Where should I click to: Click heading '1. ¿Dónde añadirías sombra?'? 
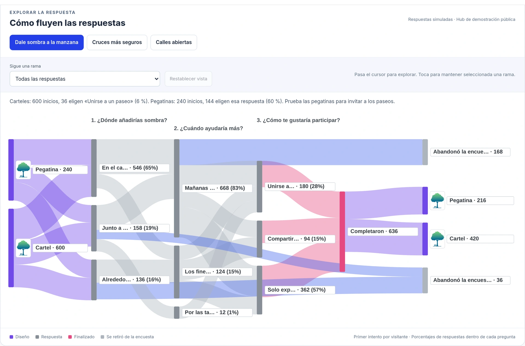click(x=129, y=120)
